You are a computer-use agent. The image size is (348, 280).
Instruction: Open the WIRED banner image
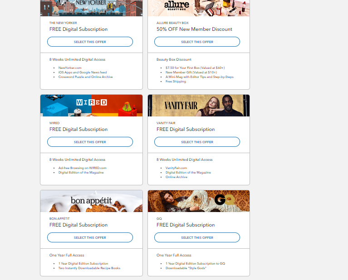click(x=92, y=106)
